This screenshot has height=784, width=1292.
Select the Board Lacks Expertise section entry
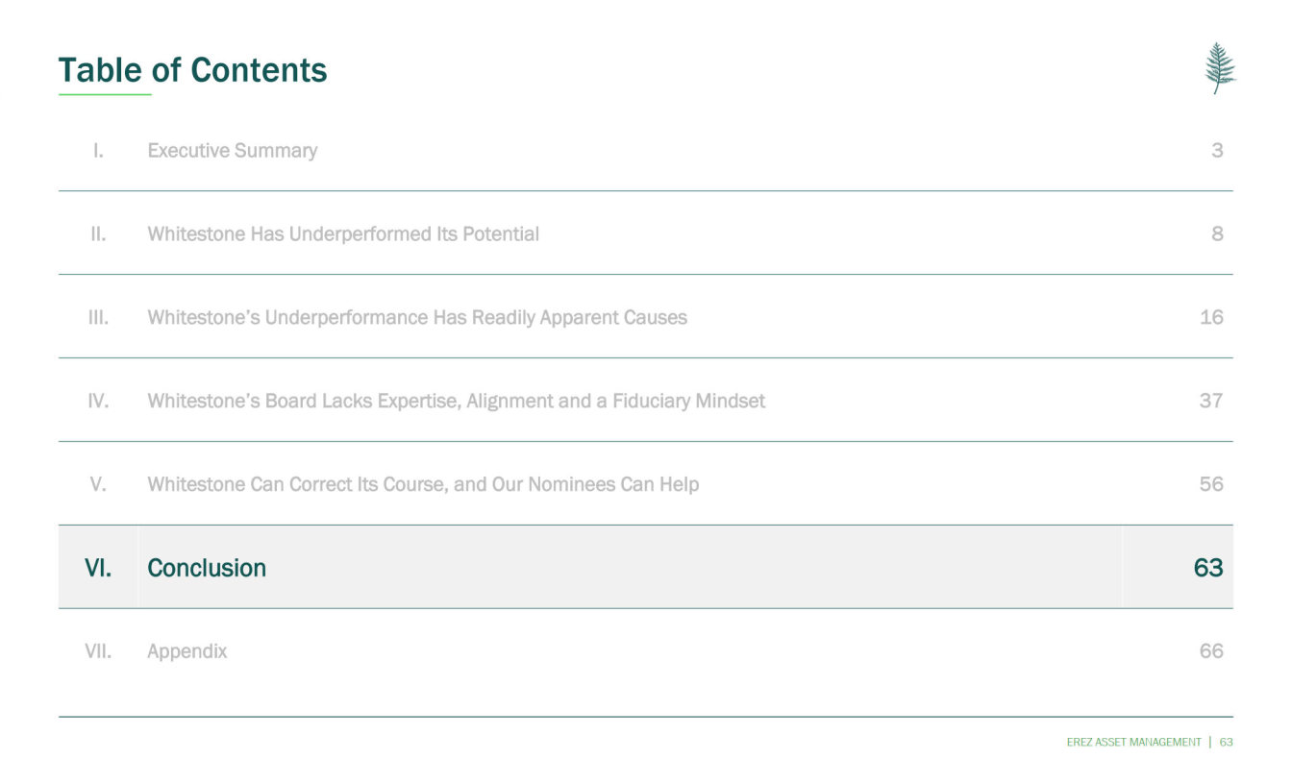click(x=456, y=401)
